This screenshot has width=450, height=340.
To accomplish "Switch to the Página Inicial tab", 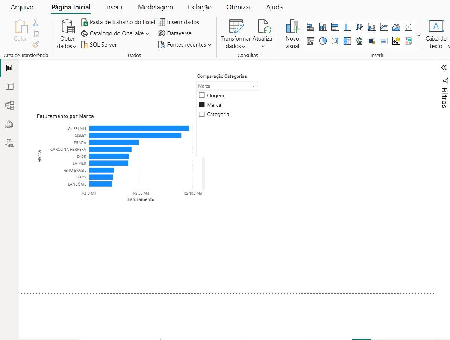I will click(x=71, y=7).
